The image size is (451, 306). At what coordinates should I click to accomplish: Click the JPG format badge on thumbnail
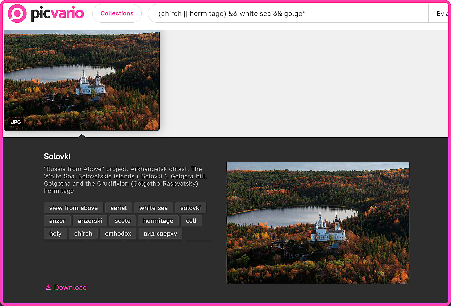(x=16, y=122)
